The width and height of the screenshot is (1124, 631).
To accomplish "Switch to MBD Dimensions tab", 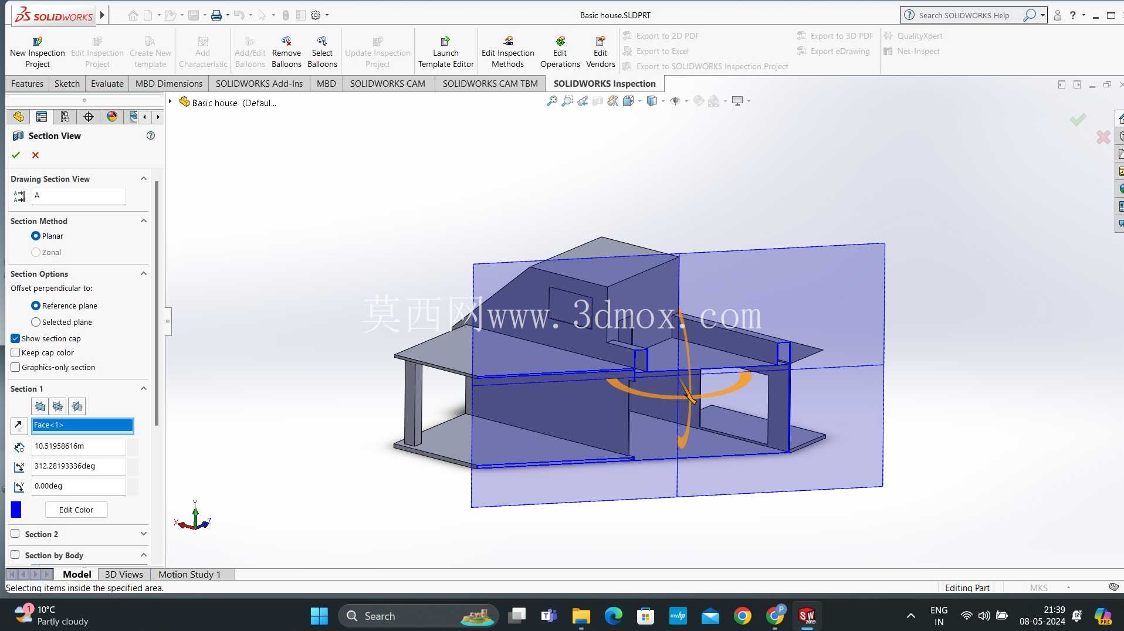I will (x=169, y=83).
